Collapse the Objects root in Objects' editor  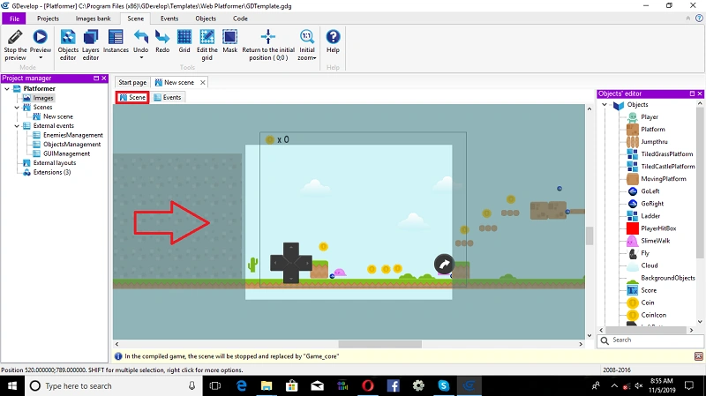click(605, 104)
